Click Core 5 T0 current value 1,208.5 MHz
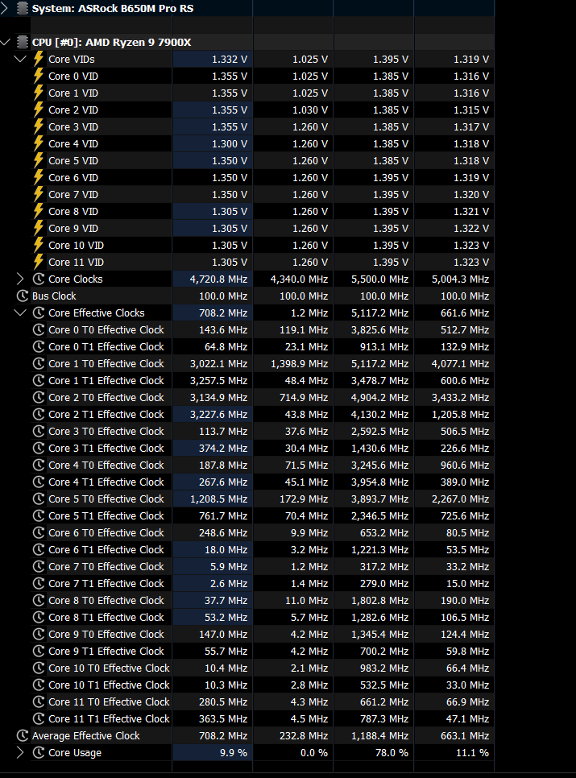 [219, 499]
